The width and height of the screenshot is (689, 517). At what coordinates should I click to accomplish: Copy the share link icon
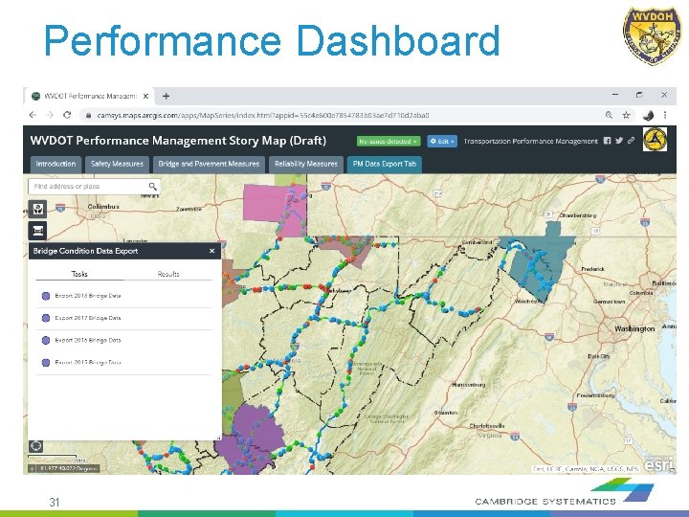631,141
